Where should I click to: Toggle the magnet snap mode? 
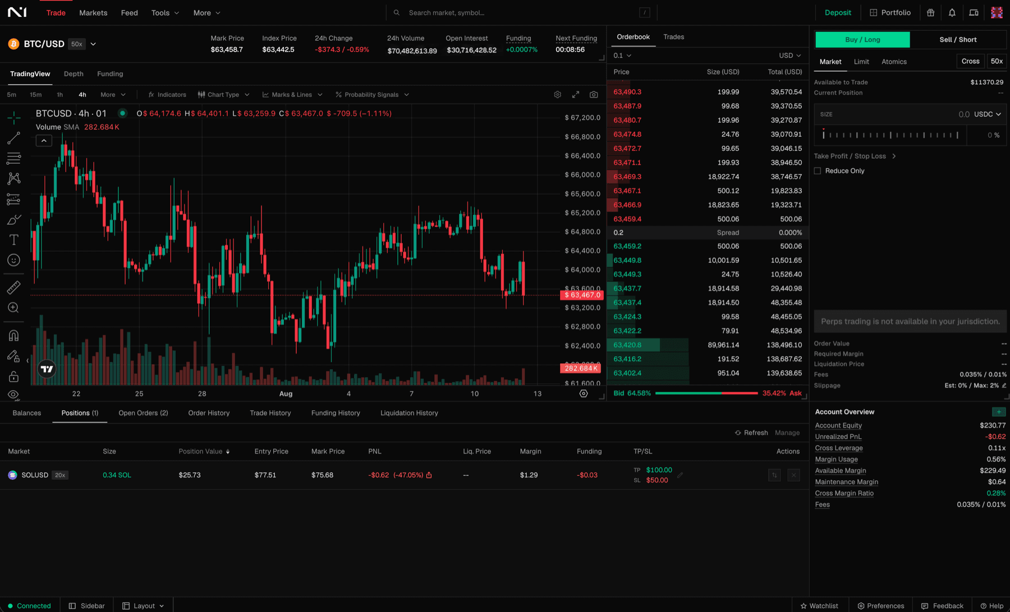pyautogui.click(x=14, y=335)
